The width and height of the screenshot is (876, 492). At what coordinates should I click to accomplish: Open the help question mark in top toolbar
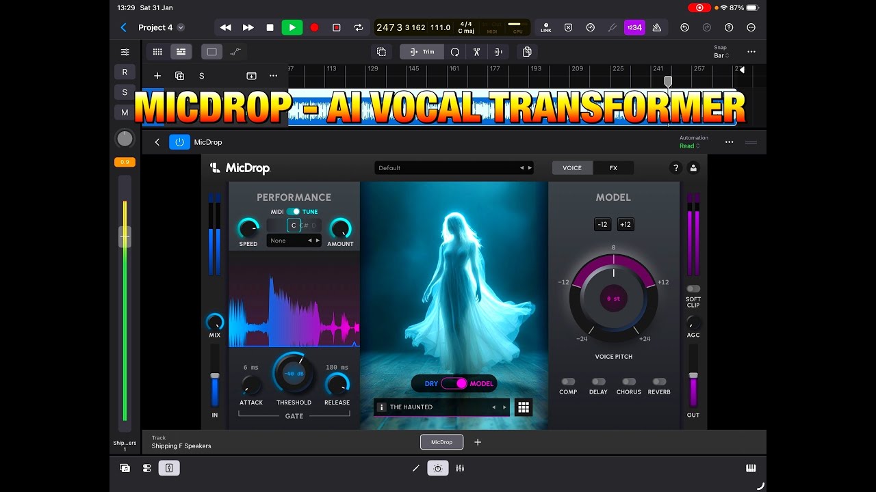729,27
